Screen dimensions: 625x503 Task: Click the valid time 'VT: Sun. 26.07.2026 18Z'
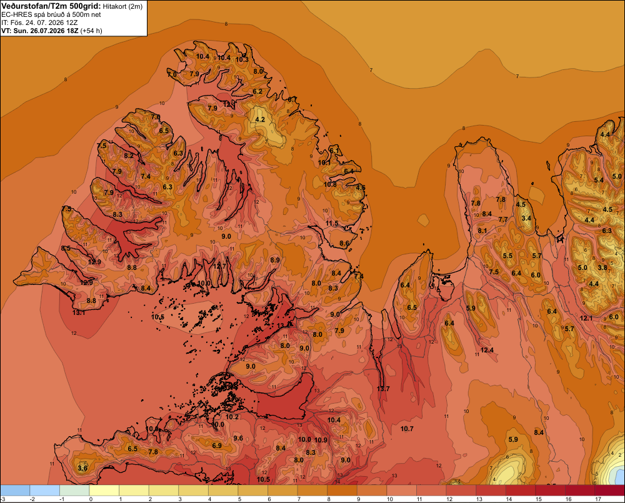[40, 31]
